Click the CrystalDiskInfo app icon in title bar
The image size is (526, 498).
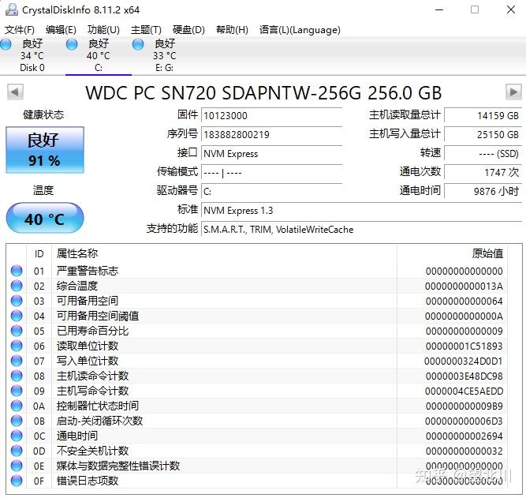pos(11,9)
